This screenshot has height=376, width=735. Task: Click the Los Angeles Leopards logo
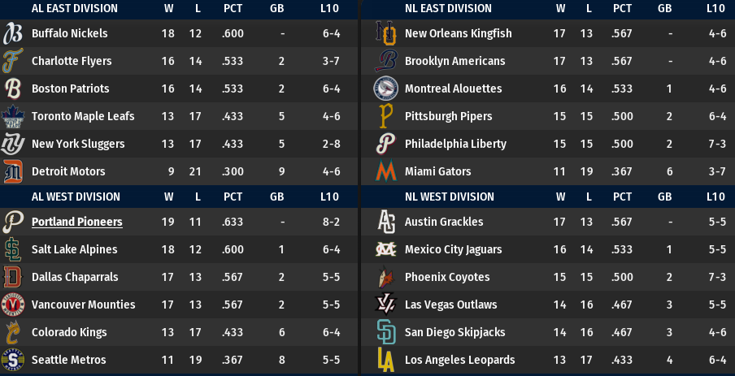(386, 360)
